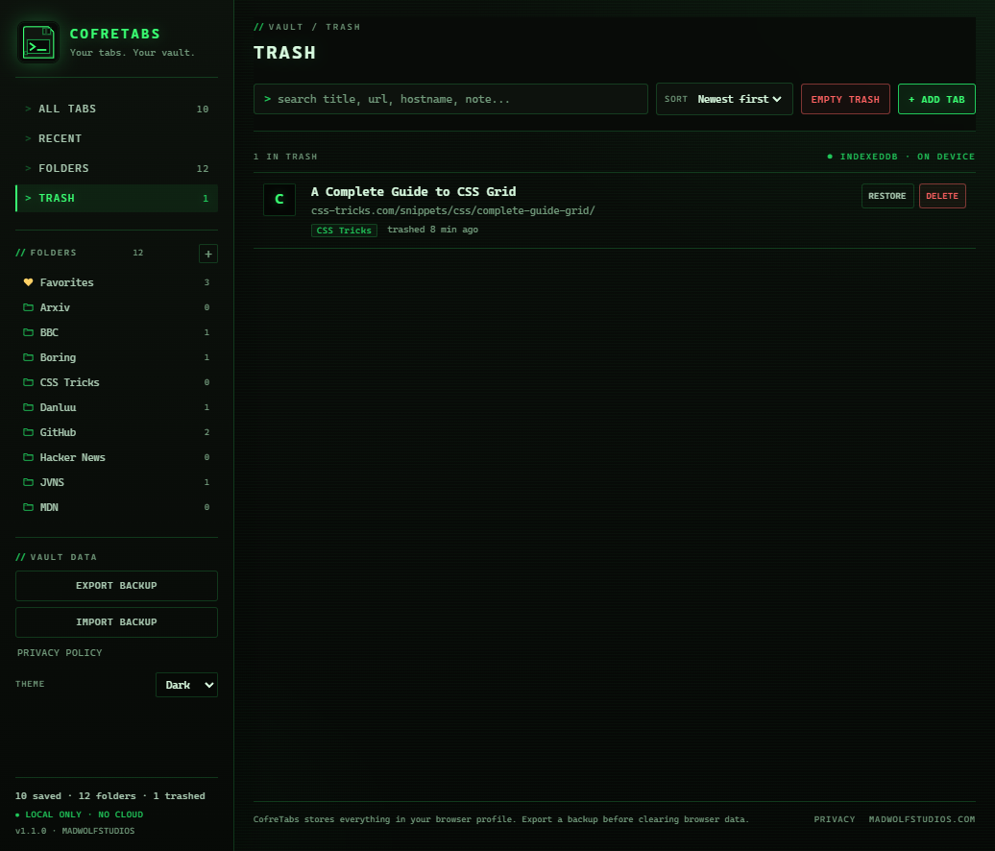Click the Add Tab button

936,99
